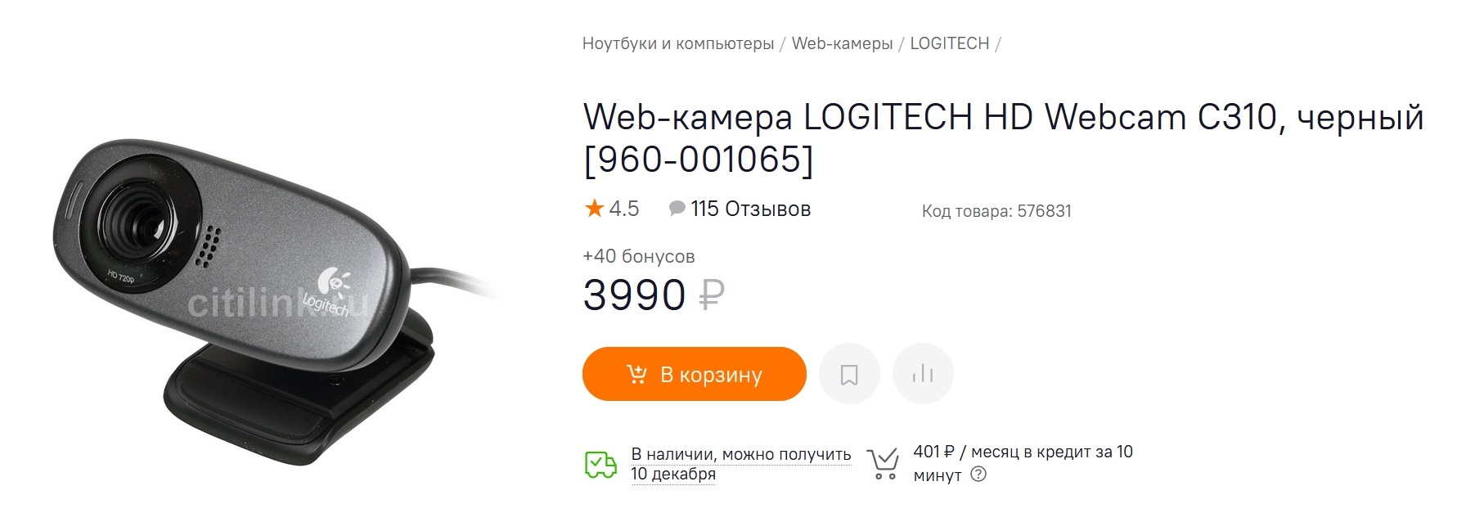Open the credit help question mark

click(978, 475)
